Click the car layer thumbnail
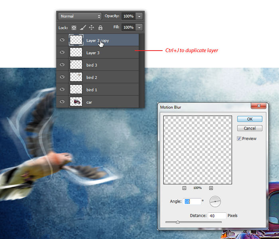279x239 pixels. click(x=76, y=102)
